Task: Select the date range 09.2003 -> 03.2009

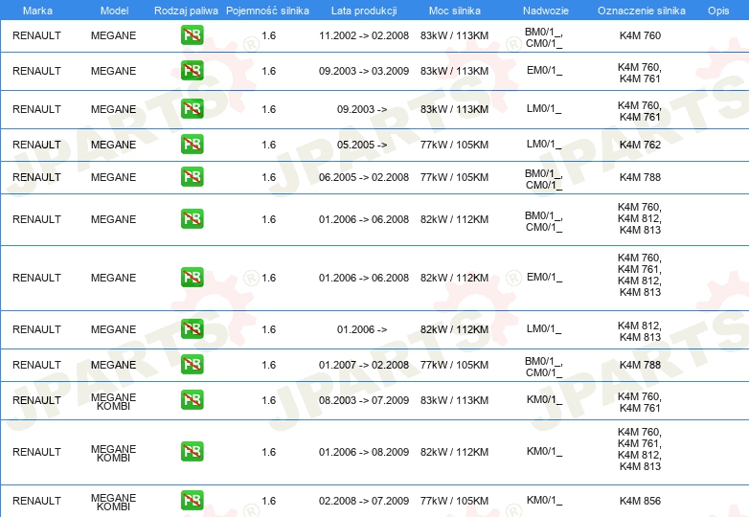Action: [x=364, y=71]
